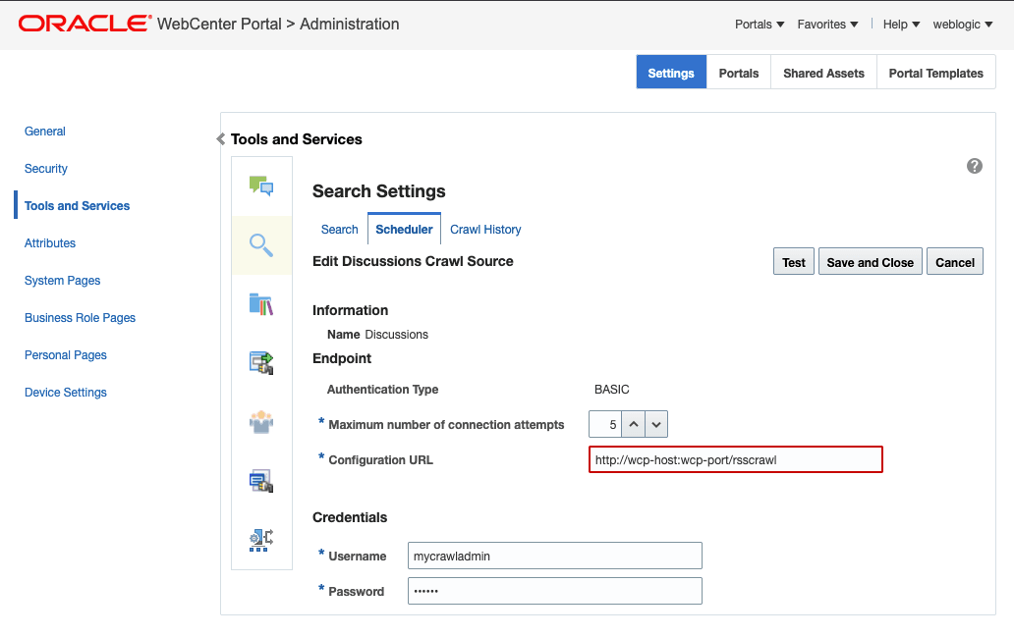The image size is (1014, 637).
Task: Open the Discussions service icon
Action: pyautogui.click(x=261, y=186)
